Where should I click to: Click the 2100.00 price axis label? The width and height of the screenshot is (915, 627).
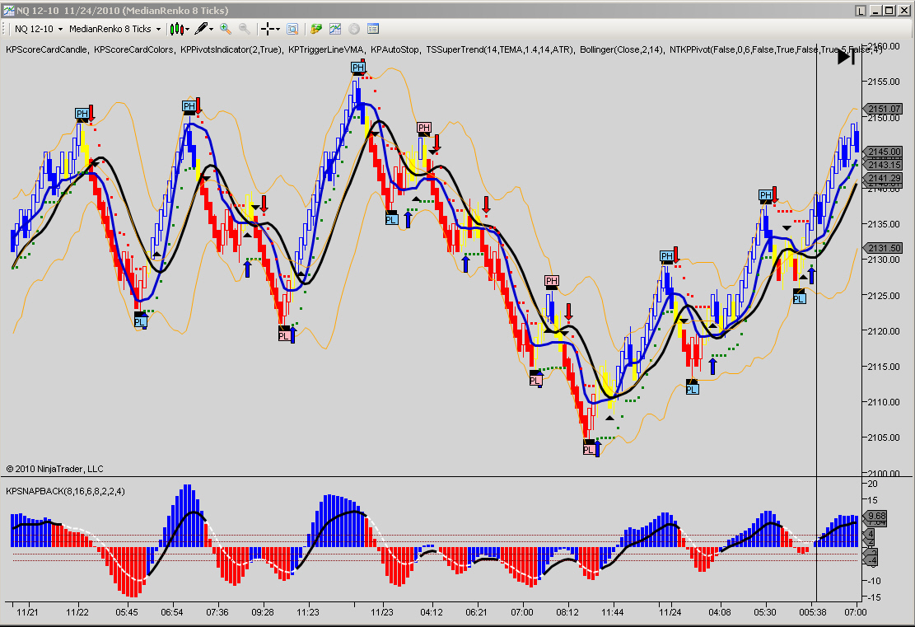pyautogui.click(x=884, y=474)
